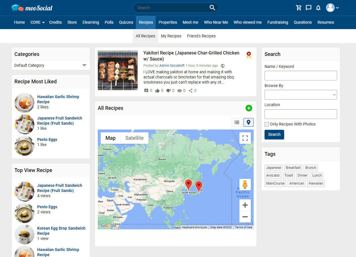Click the comment icon under Yakitori recipe

146,91
